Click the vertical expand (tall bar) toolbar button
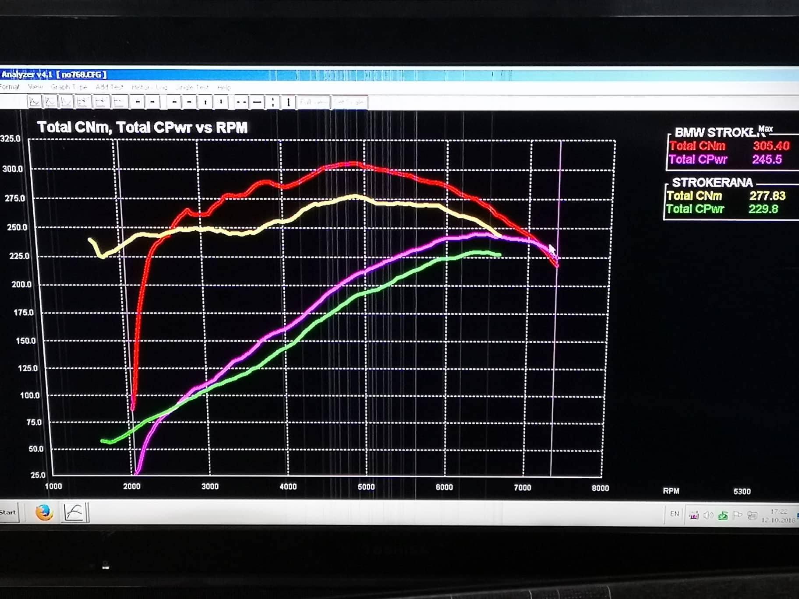Screen dimensions: 799x599 point(288,102)
